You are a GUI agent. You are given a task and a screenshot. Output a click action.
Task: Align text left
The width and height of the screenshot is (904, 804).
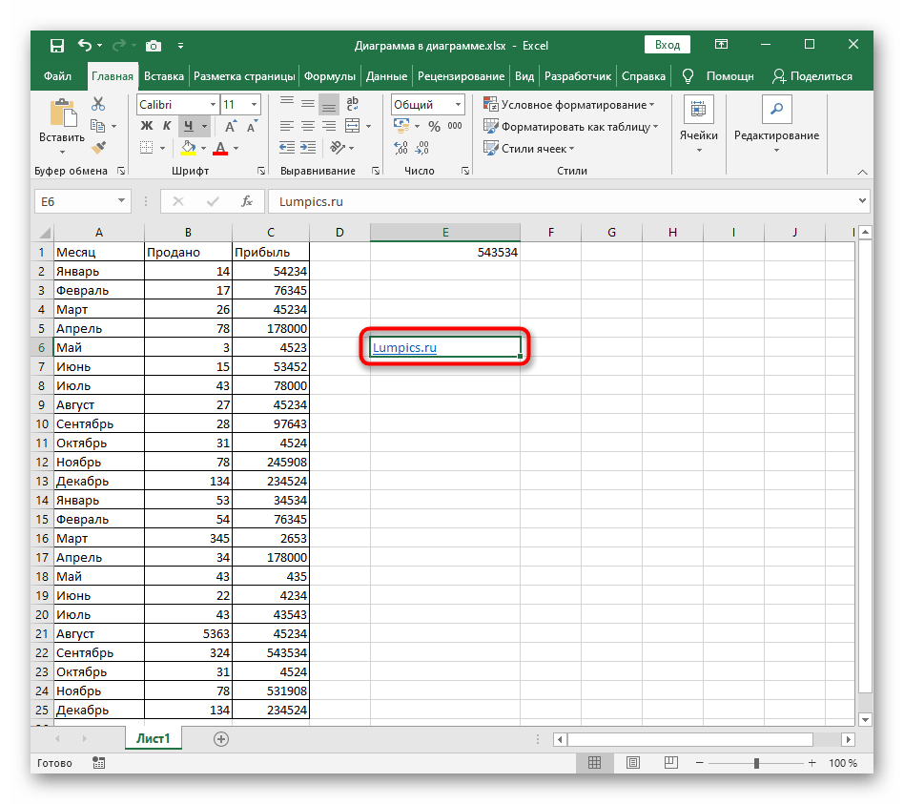286,126
